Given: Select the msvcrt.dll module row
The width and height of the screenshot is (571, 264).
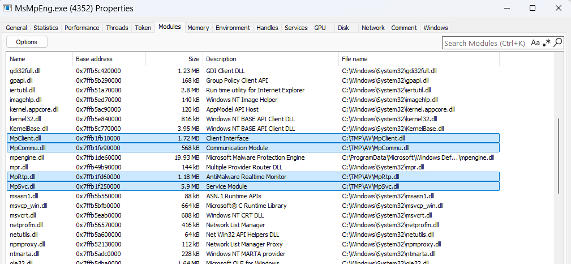Looking at the screenshot, I should click(253, 215).
